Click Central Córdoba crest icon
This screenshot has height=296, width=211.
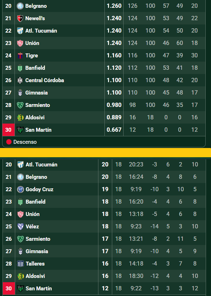click(x=20, y=80)
